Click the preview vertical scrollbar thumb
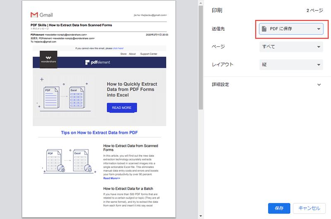 click(x=201, y=57)
